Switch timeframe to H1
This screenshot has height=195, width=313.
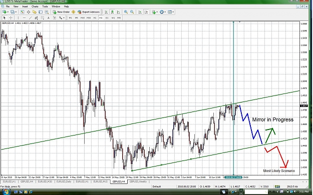(95, 17)
